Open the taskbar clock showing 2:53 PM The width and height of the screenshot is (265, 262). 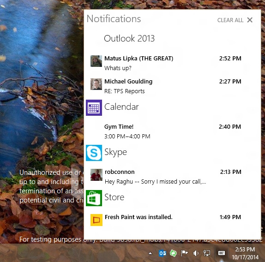coord(245,253)
